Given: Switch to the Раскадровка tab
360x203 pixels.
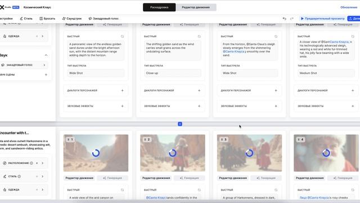Looking at the screenshot, I should click(159, 7).
